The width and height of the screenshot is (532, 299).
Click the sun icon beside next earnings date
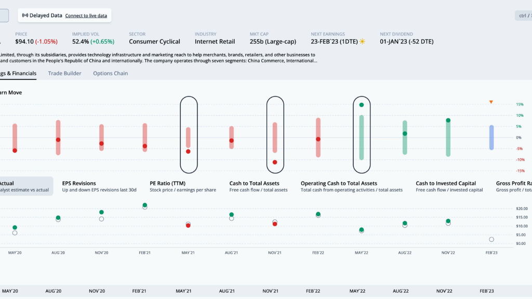click(362, 42)
